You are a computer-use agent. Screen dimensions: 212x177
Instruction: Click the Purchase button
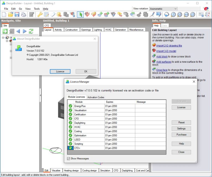tap(181, 135)
